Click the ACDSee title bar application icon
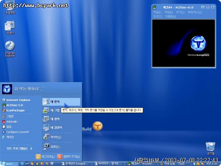Viewport: 221px width, 166px height. pyautogui.click(x=154, y=7)
